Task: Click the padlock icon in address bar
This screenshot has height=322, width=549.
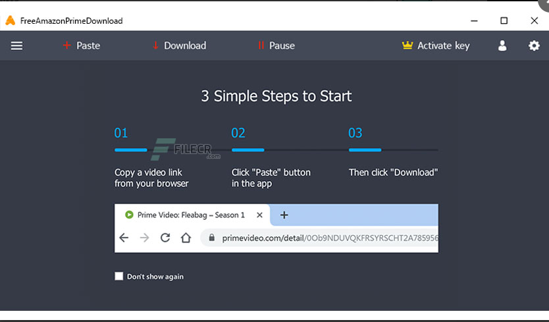Action: pos(211,238)
